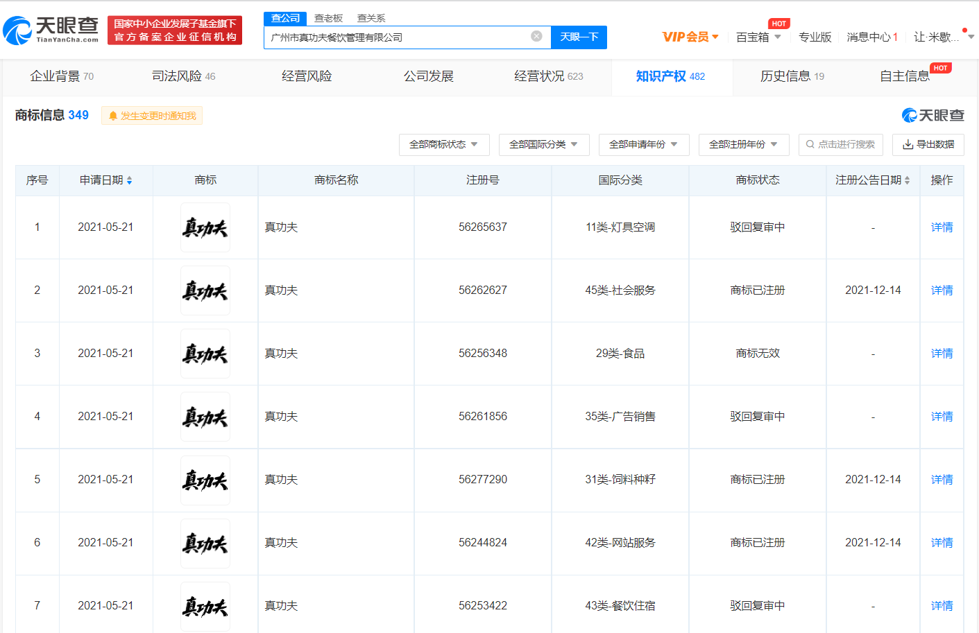This screenshot has width=979, height=633.
Task: Click the TianYanCha watermark logo above the table
Action: click(x=933, y=115)
